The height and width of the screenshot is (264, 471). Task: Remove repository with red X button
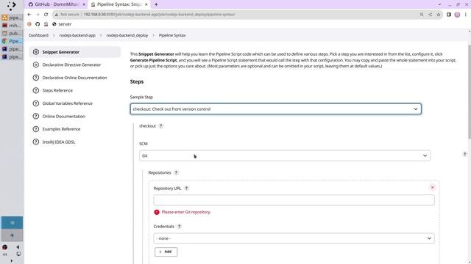click(x=432, y=188)
